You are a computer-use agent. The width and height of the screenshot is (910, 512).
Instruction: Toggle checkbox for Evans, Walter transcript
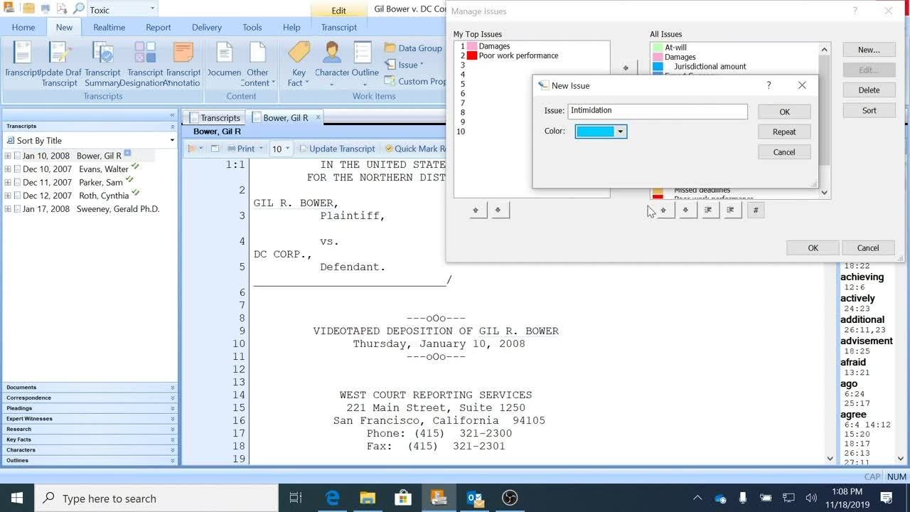[17, 169]
